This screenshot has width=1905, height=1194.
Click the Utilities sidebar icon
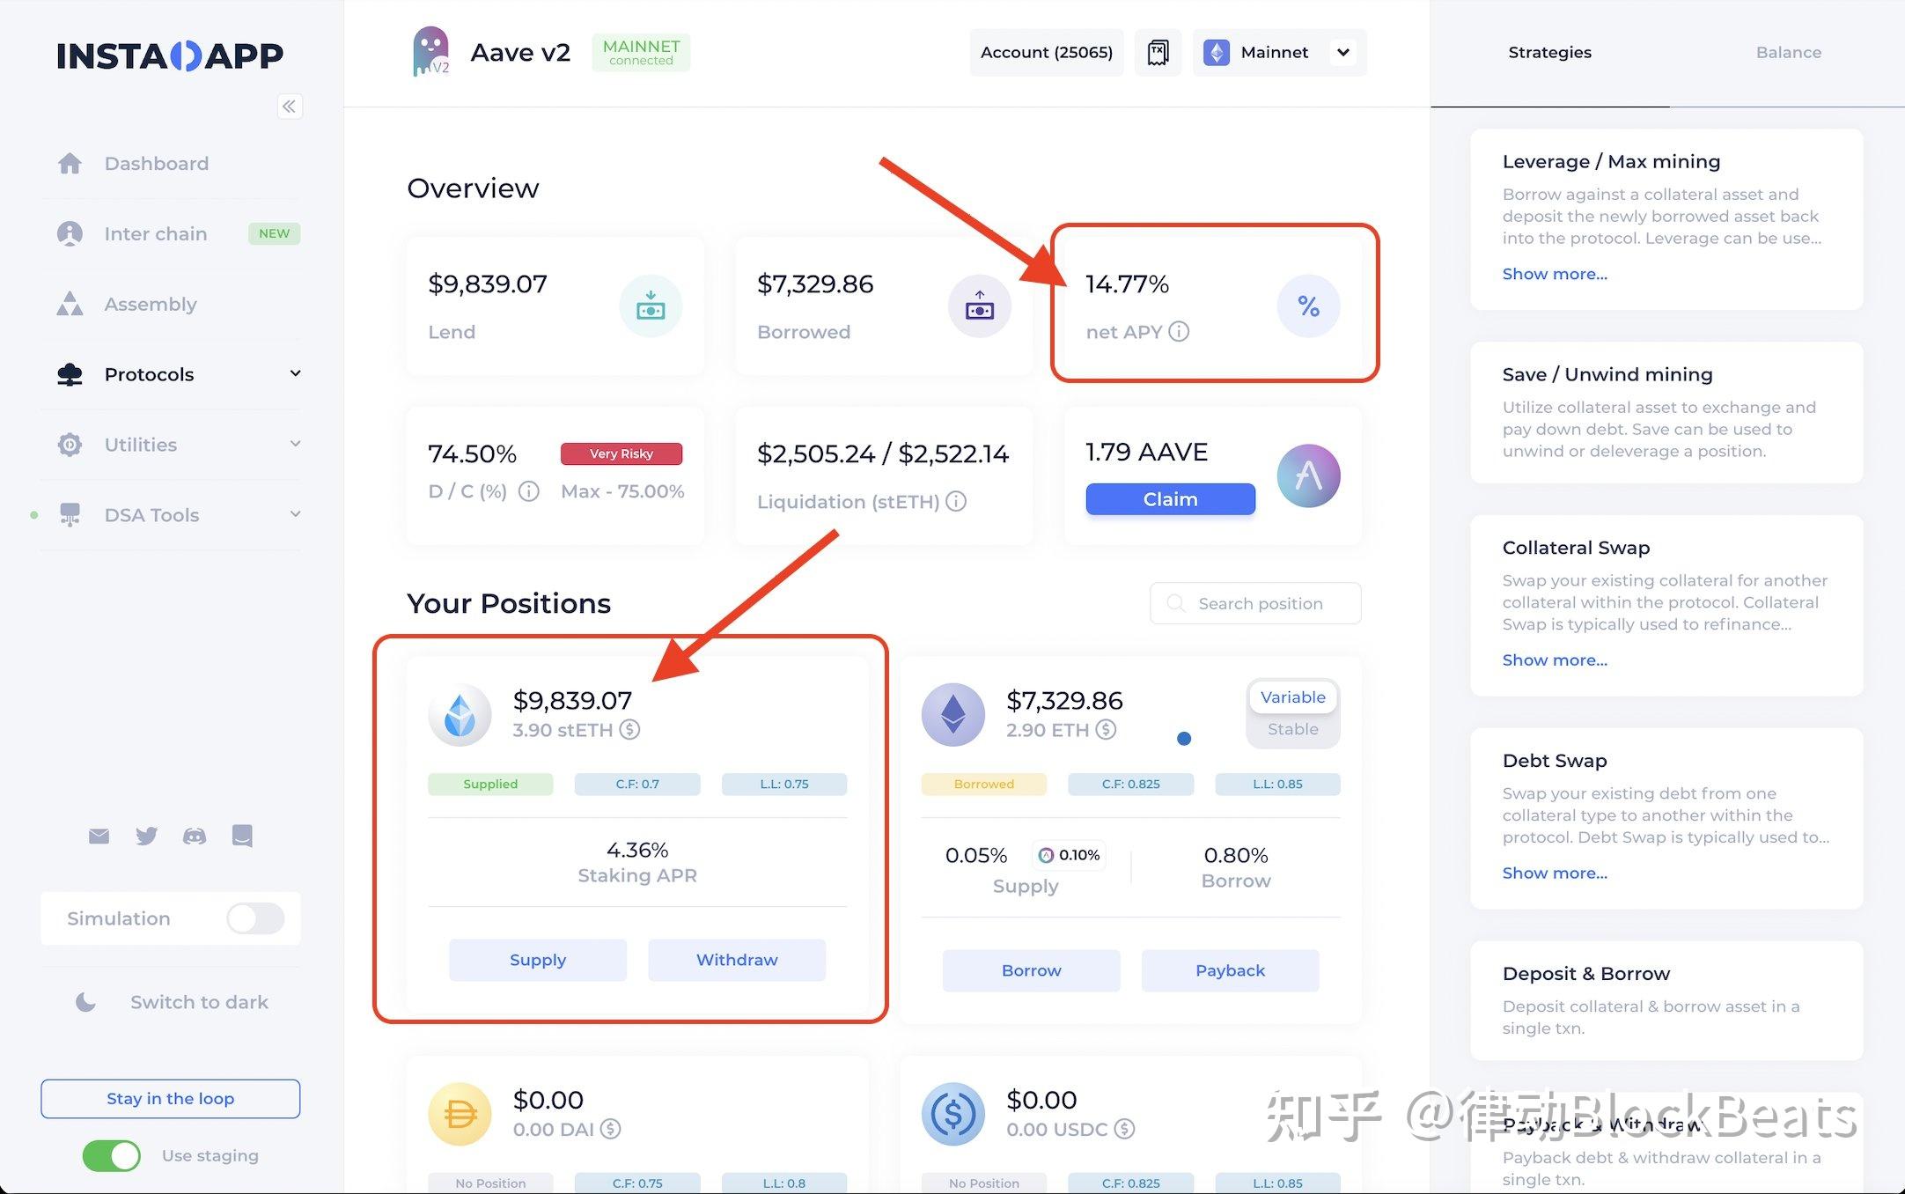tap(70, 443)
